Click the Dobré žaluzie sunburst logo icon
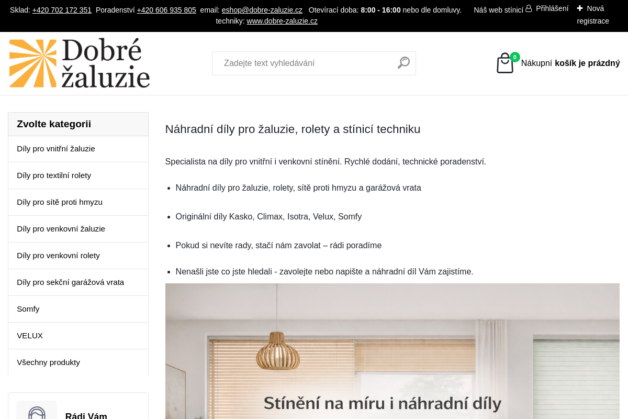Viewport: 628px width, 419px height. 32,62
